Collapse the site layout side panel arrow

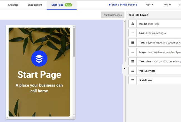pyautogui.click(x=124, y=68)
